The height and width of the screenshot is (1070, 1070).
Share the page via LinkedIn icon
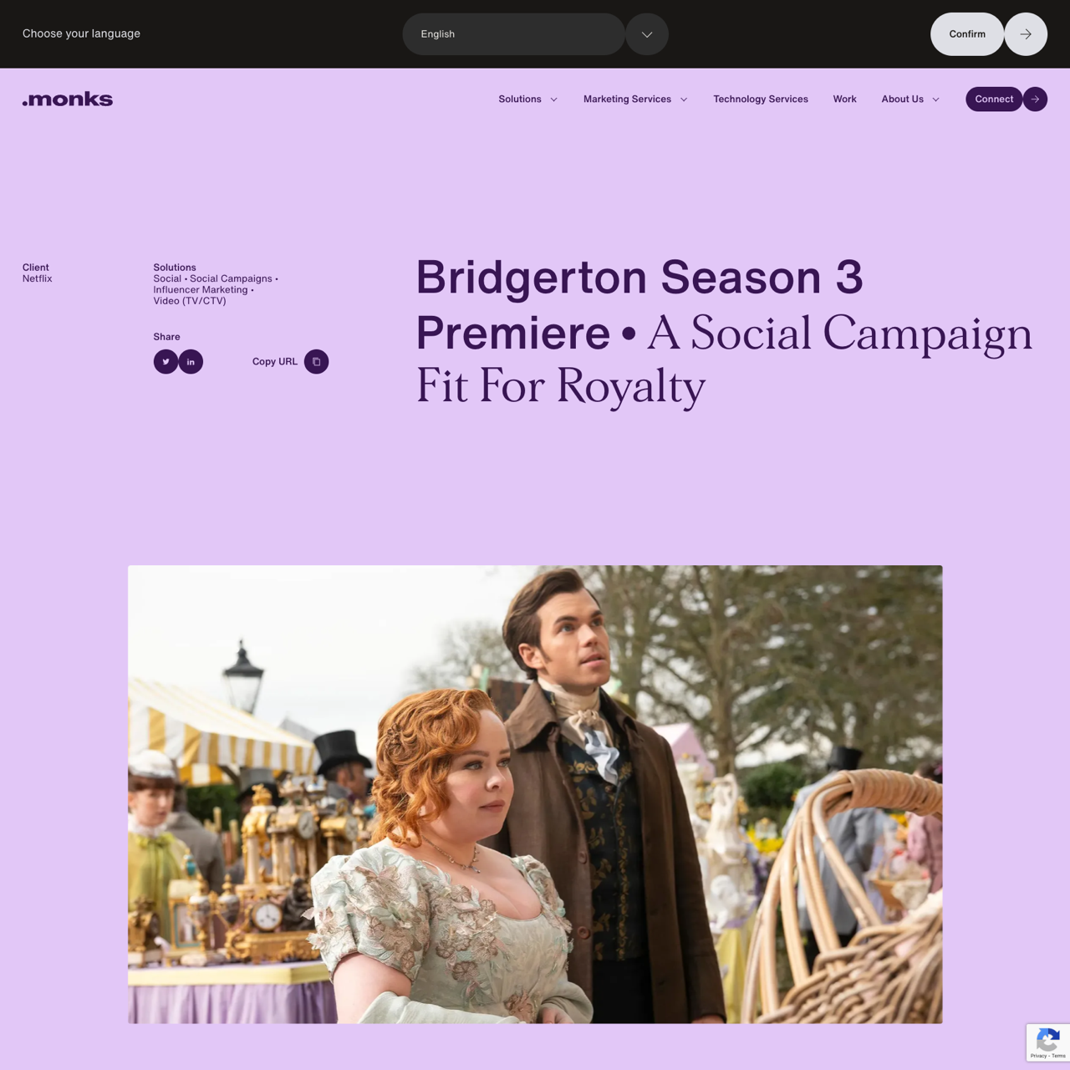(191, 362)
